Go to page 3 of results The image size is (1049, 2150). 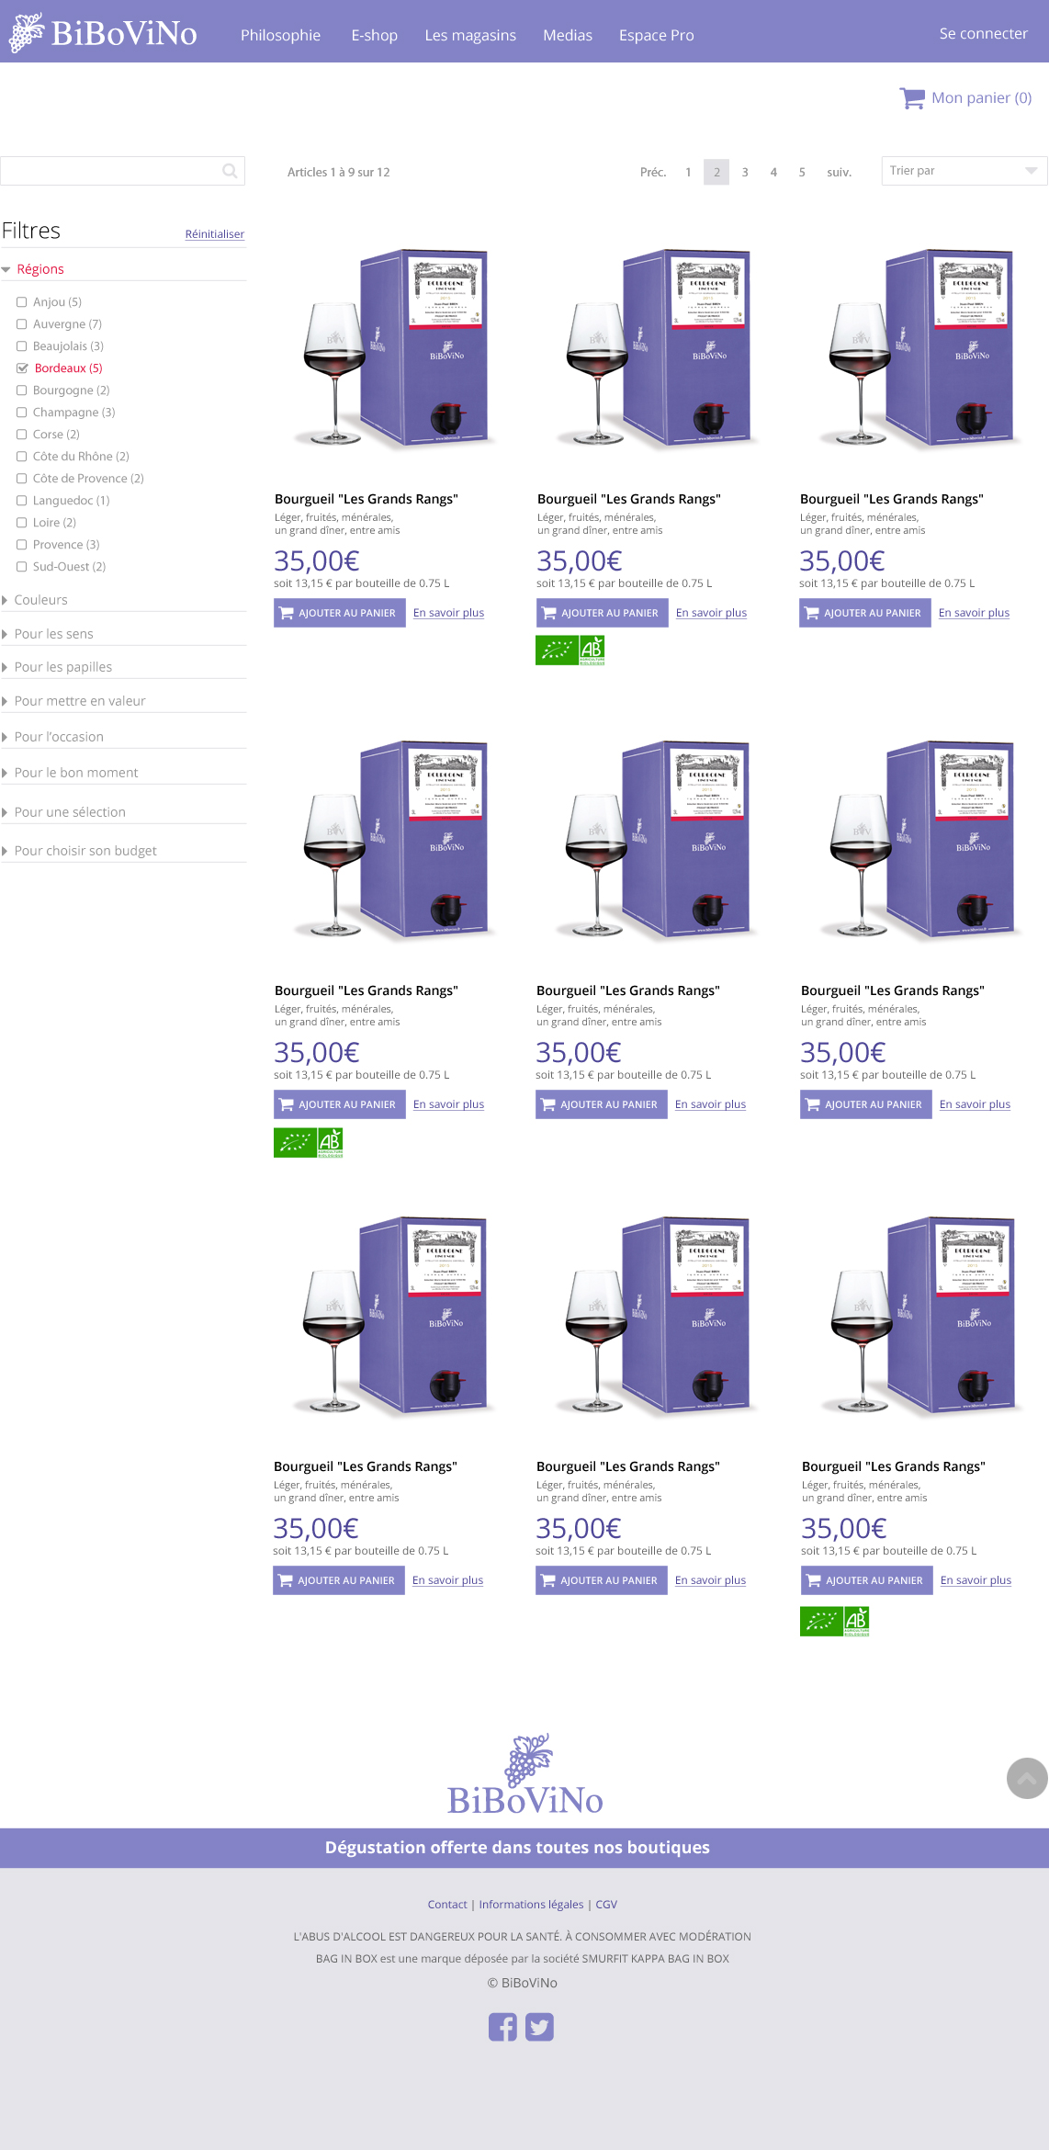coord(745,172)
